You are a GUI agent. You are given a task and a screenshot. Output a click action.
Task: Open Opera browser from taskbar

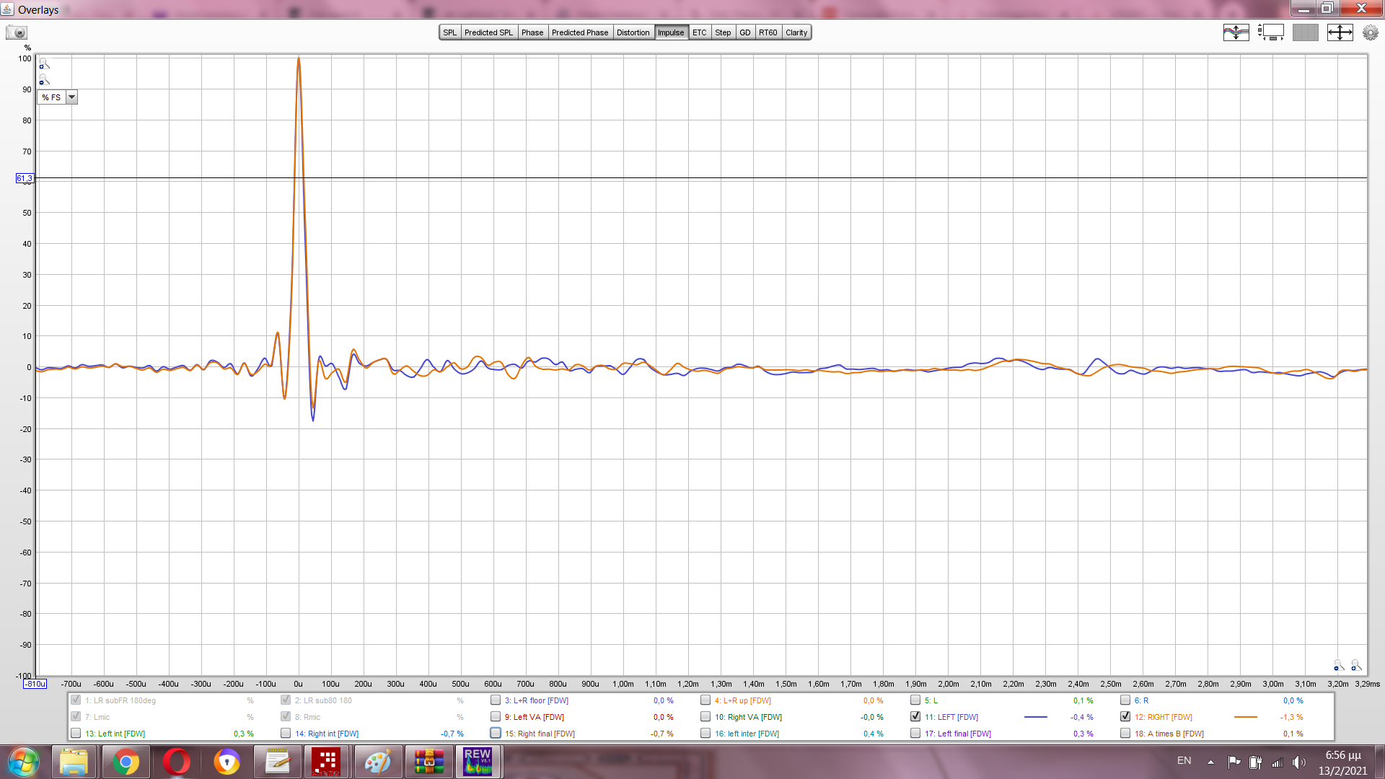click(176, 762)
